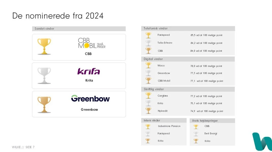Click the Greenbow name under the logo
The width and height of the screenshot is (272, 152).
click(89, 109)
